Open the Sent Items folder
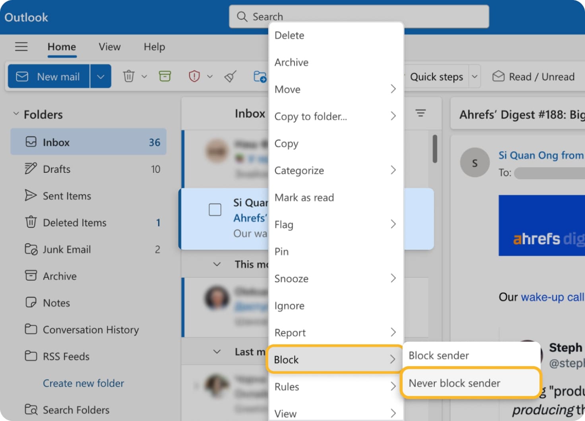 tap(88, 195)
